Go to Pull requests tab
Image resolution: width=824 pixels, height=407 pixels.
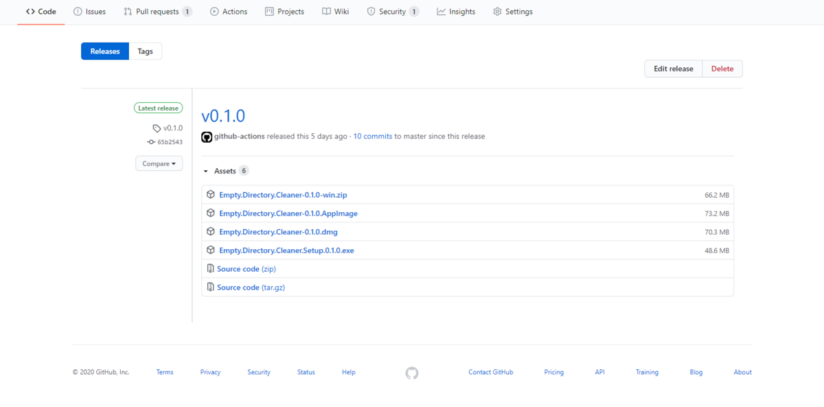click(x=158, y=12)
